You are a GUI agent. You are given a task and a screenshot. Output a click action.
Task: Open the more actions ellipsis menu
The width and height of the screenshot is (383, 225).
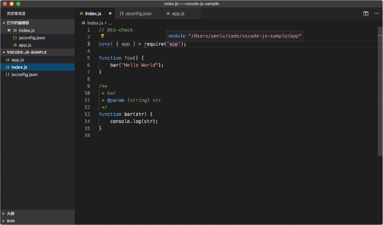pyautogui.click(x=376, y=13)
